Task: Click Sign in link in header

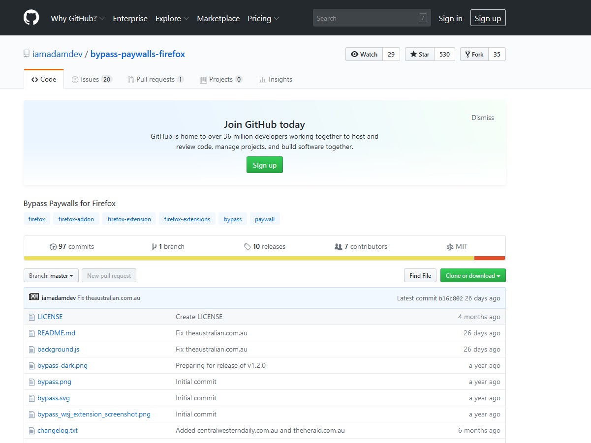Action: (450, 18)
